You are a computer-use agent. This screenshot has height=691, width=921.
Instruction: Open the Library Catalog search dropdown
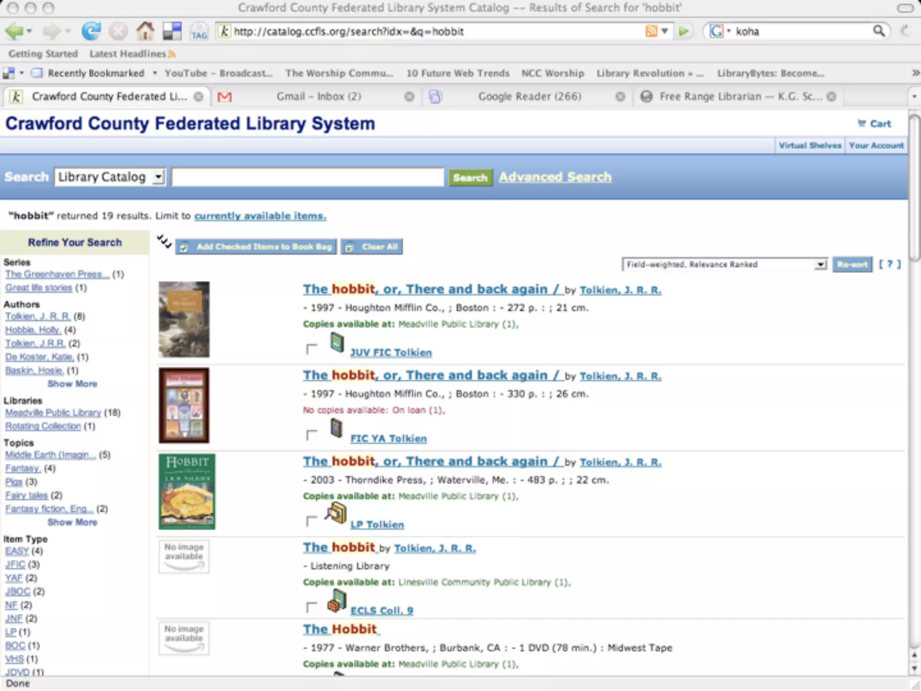tap(110, 177)
